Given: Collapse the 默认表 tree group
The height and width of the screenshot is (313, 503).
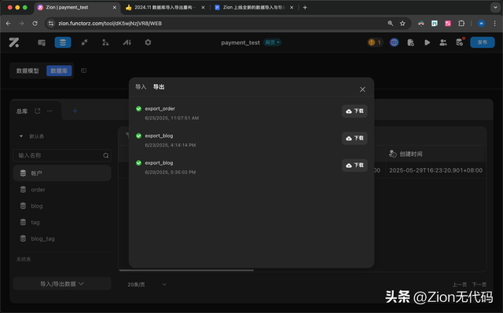Looking at the screenshot, I should click(21, 136).
